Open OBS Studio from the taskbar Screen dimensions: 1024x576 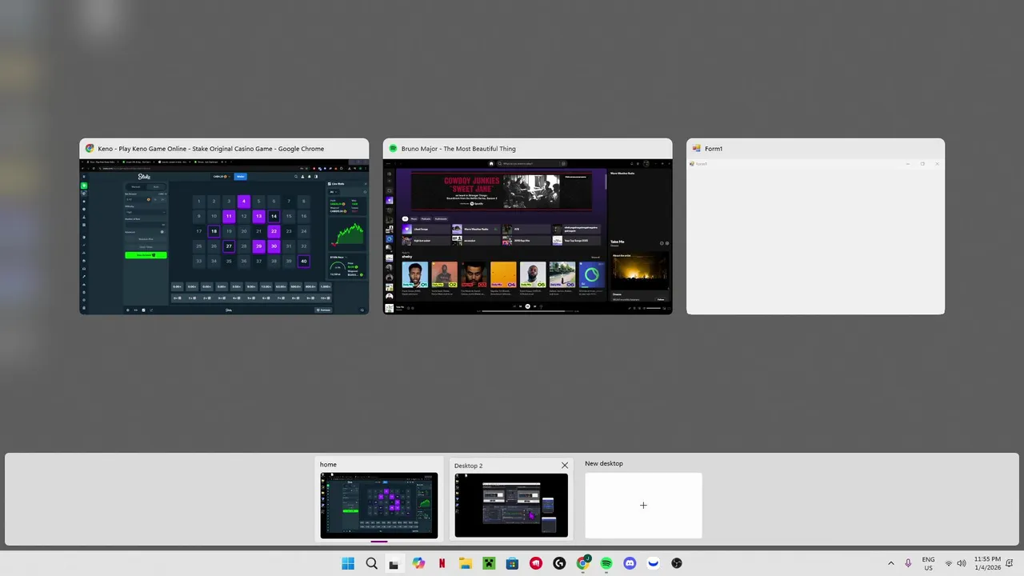[x=677, y=563]
